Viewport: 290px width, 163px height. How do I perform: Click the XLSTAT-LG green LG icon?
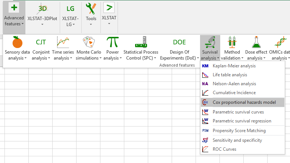click(x=71, y=9)
